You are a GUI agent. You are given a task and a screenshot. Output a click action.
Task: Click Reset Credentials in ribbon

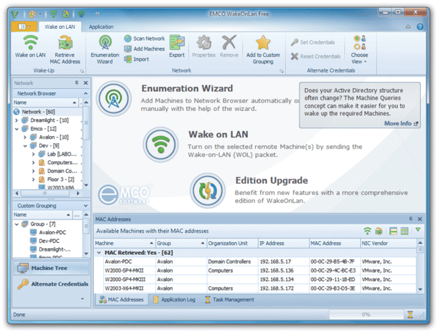[315, 56]
